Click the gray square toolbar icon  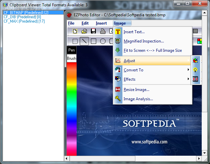pyautogui.click(x=195, y=31)
